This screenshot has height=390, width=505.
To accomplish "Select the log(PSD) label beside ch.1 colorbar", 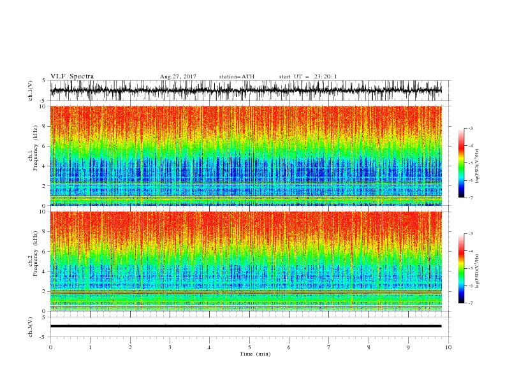I will (x=477, y=166).
